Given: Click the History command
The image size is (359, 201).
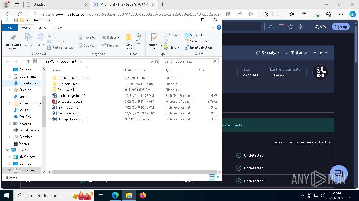Looking at the screenshot, I should [x=171, y=47].
